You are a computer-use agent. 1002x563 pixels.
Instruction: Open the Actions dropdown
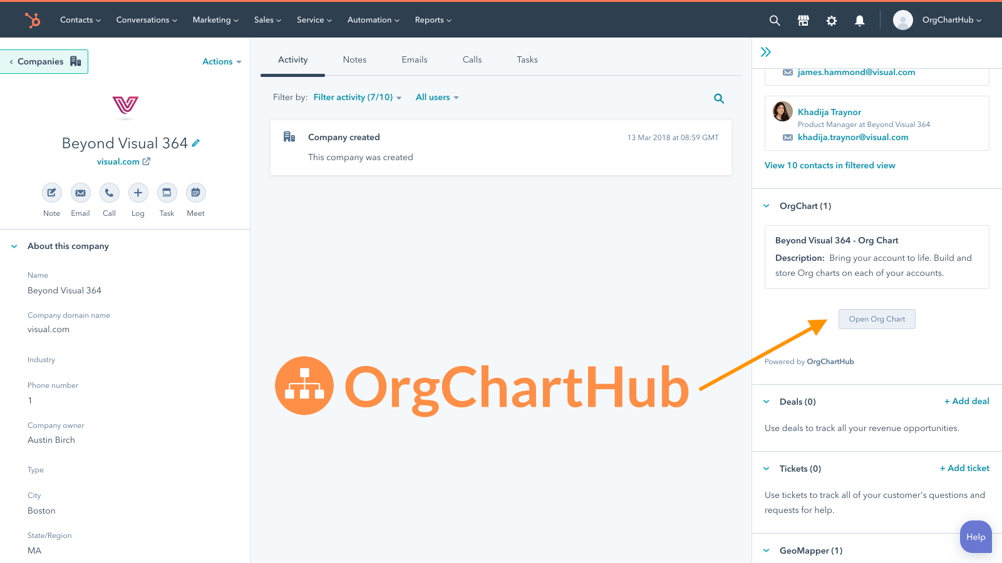(222, 61)
